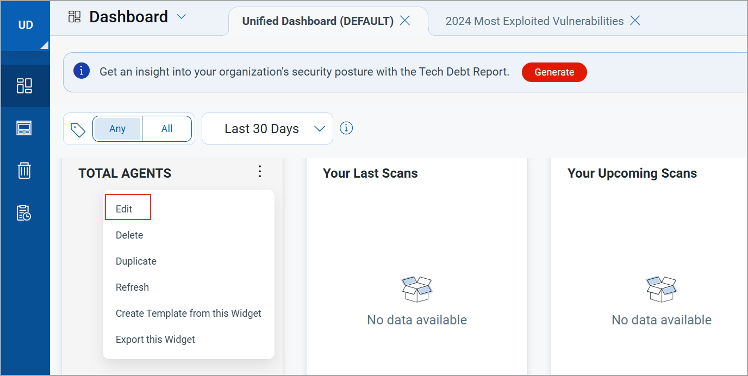The height and width of the screenshot is (376, 748).
Task: Select the Any tag match option
Action: pos(117,129)
